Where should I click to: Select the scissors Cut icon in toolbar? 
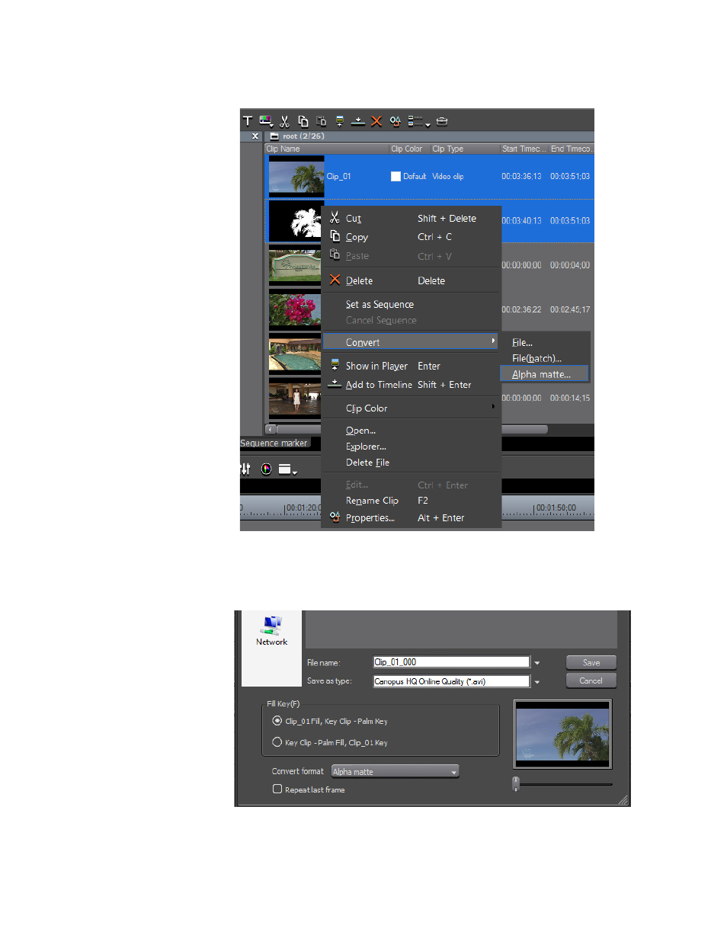click(x=284, y=120)
